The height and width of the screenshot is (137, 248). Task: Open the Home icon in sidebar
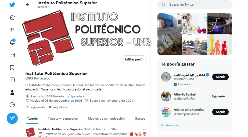[x=12, y=17]
